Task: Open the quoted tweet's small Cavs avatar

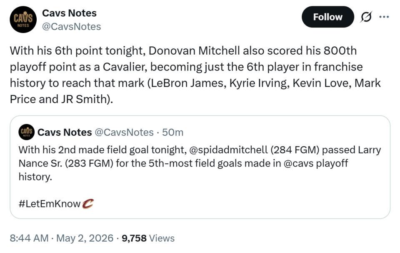Action: tap(26, 132)
